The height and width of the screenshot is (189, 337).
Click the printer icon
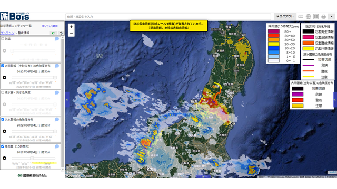(x=323, y=16)
